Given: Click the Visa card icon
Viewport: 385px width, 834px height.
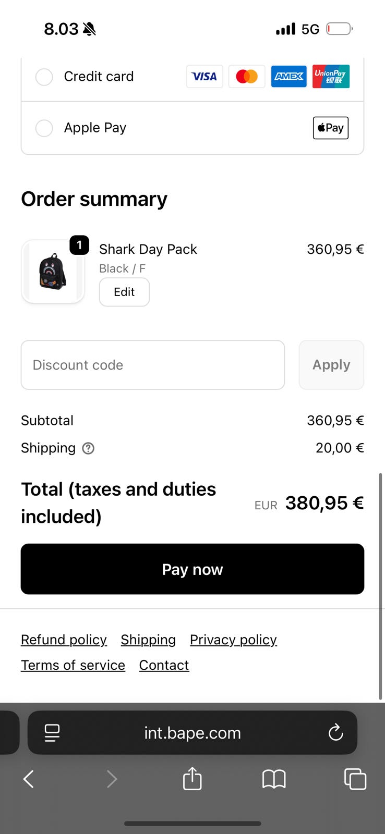Looking at the screenshot, I should (204, 77).
